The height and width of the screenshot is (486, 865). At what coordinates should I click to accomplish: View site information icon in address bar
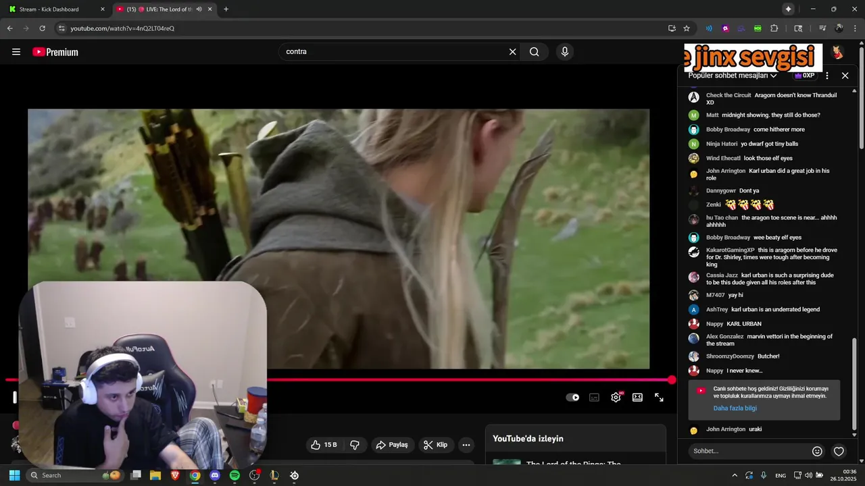coord(61,28)
